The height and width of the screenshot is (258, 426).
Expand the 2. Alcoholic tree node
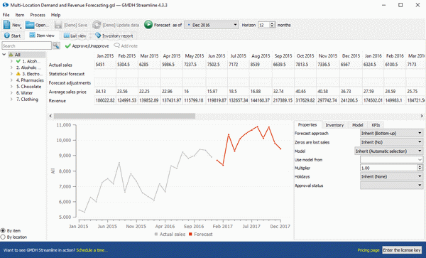tap(11, 68)
